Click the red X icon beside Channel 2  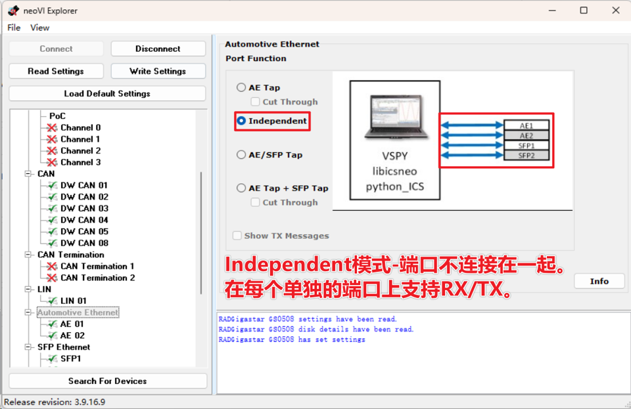(x=52, y=150)
